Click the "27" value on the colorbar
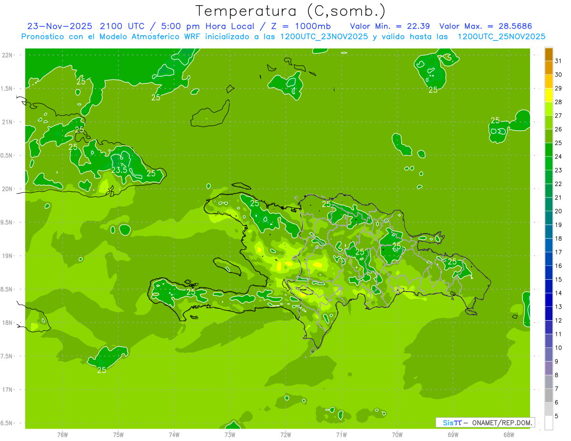Screen dimensions: 571x441 tap(559, 116)
